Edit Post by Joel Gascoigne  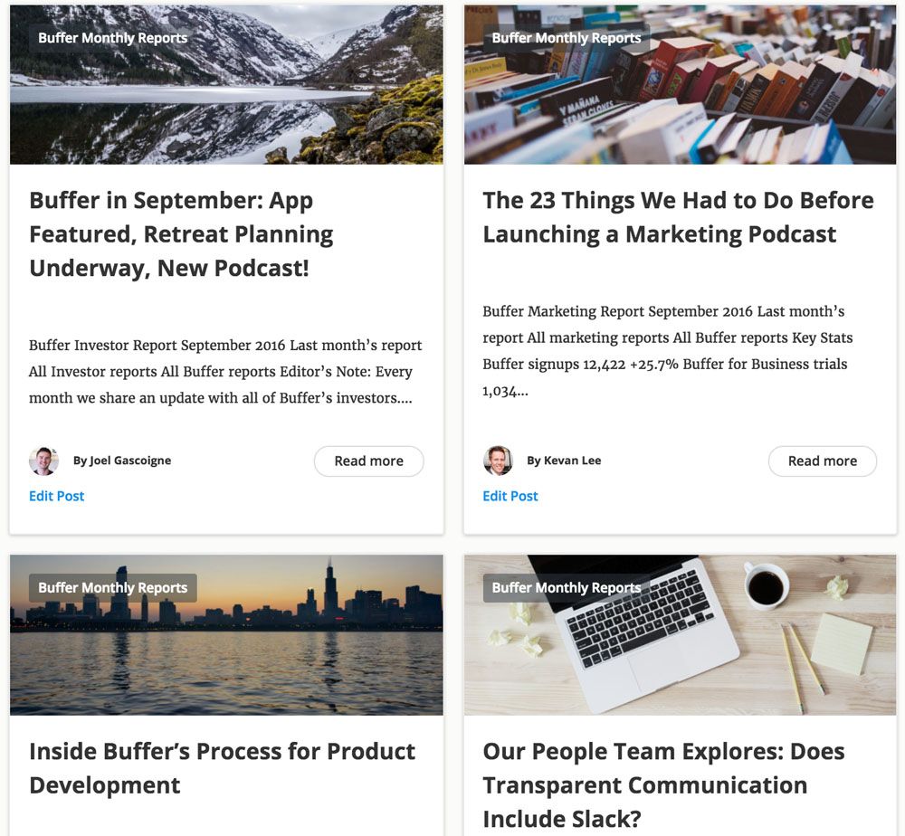pos(56,496)
